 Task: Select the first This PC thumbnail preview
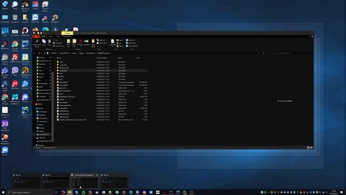coord(26,181)
